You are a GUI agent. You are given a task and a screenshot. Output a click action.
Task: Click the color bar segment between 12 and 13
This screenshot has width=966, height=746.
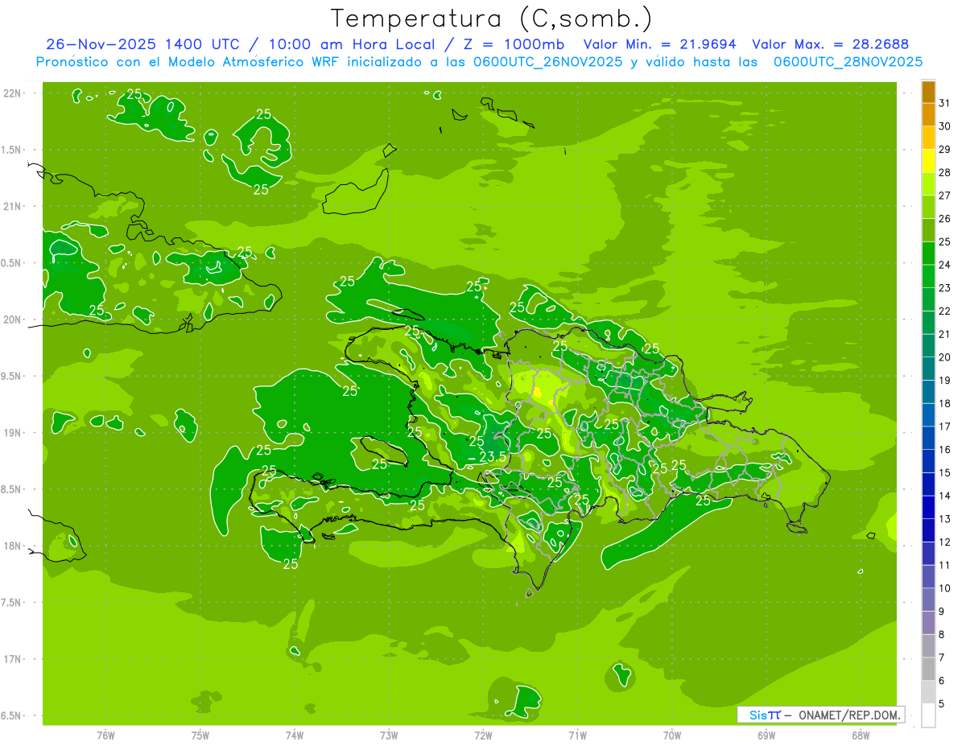click(928, 530)
